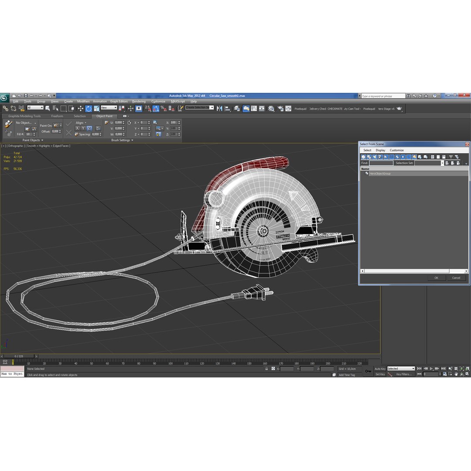
Task: Open the reference coordinate 'View' dropdown
Action: 109,108
